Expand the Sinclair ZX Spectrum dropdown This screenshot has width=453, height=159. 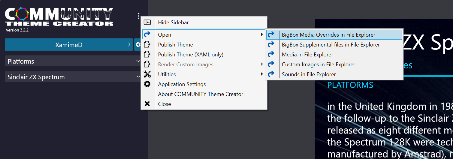coord(73,76)
